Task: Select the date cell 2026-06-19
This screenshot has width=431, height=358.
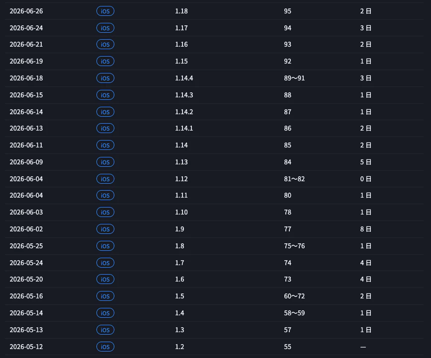Action: tap(26, 62)
